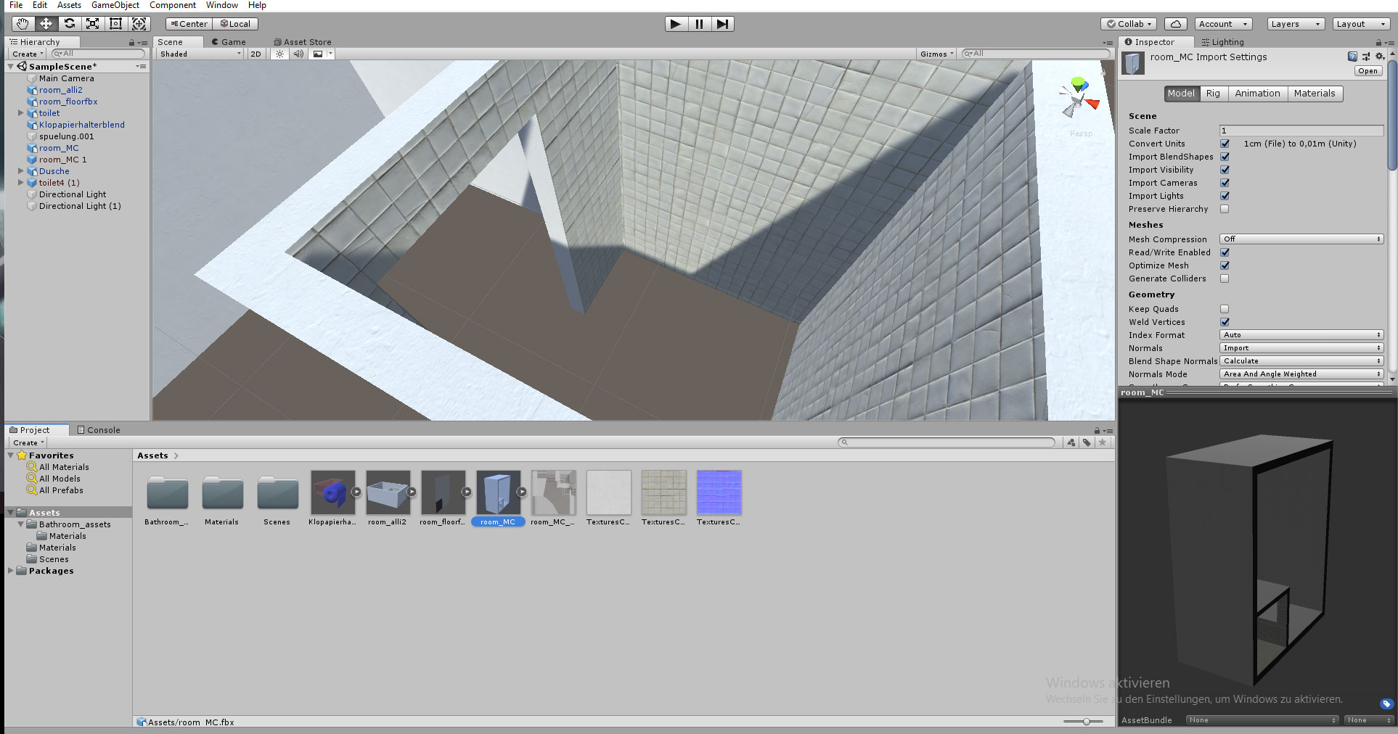Click the Open button in Inspector
Viewport: 1398px width, 734px height.
[x=1368, y=71]
